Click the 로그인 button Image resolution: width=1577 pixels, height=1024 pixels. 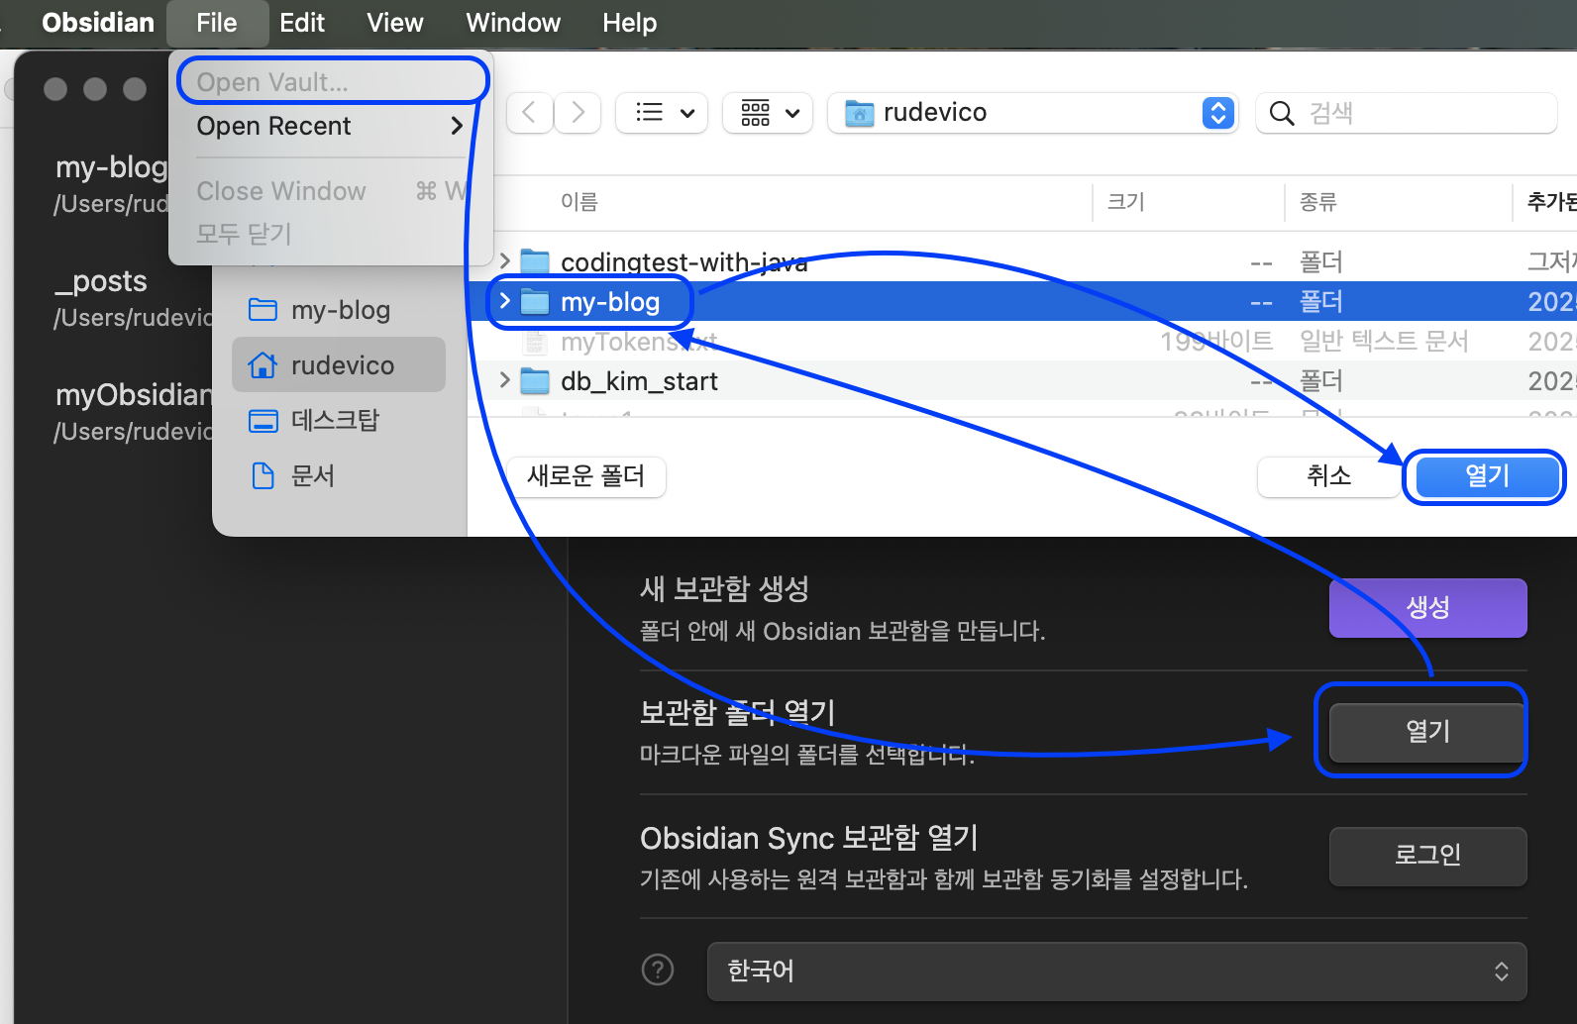point(1427,856)
